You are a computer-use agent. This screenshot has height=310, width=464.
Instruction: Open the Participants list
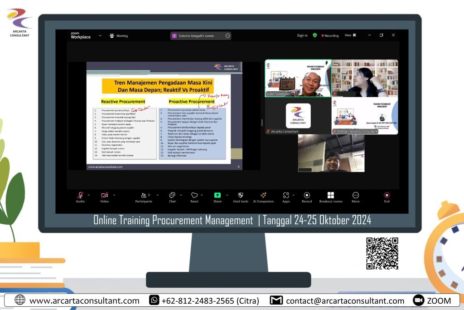pos(144,196)
